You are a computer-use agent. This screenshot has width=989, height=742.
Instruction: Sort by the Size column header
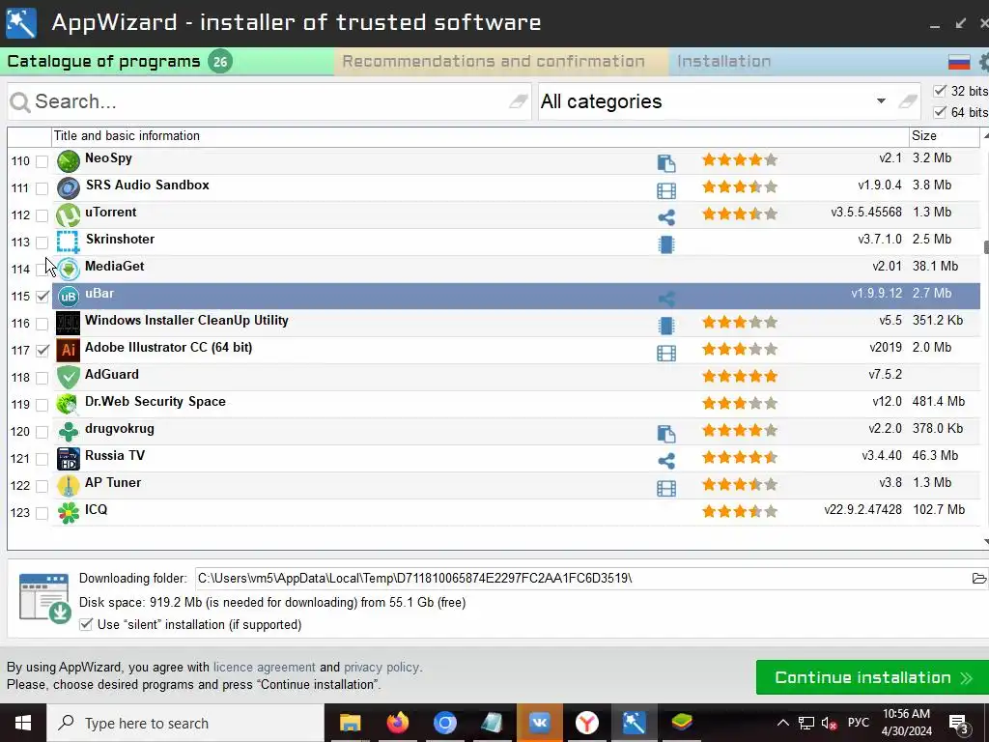944,135
